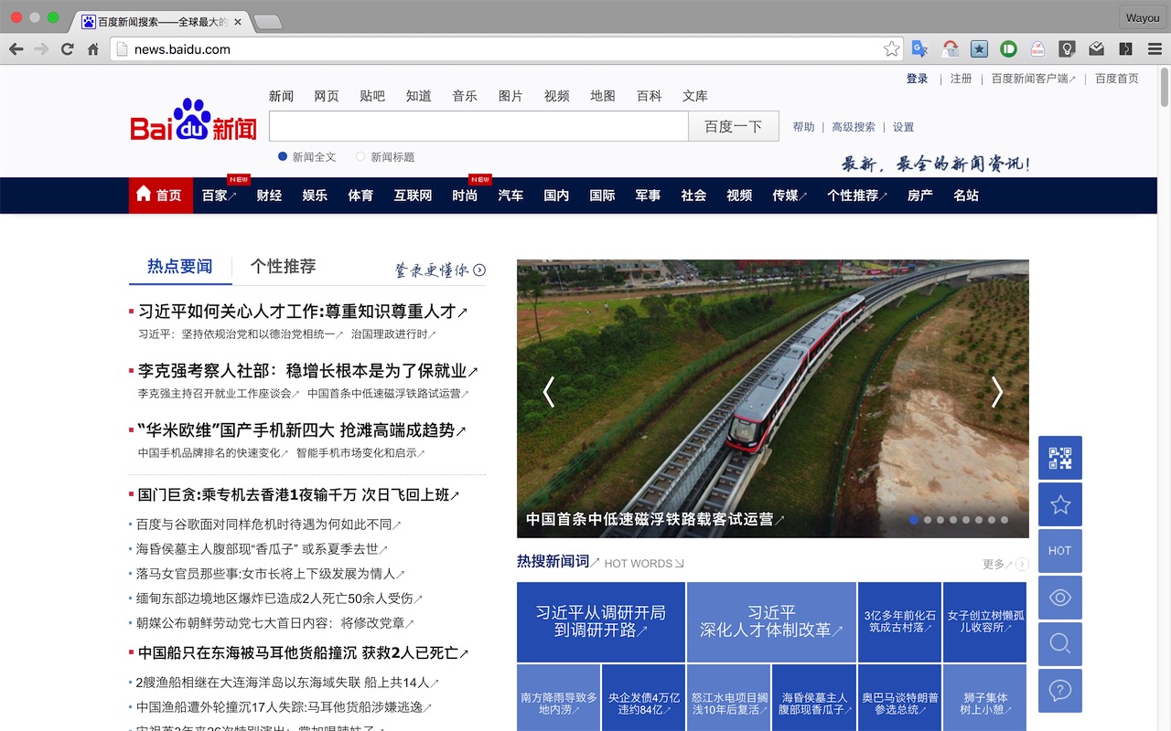Open 互联网 navigation category
Screen dimensions: 1171x731
click(x=413, y=196)
